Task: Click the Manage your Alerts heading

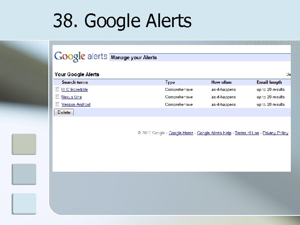Action: (134, 57)
